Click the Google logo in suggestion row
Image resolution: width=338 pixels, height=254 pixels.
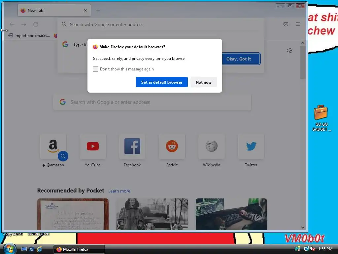pos(65,45)
